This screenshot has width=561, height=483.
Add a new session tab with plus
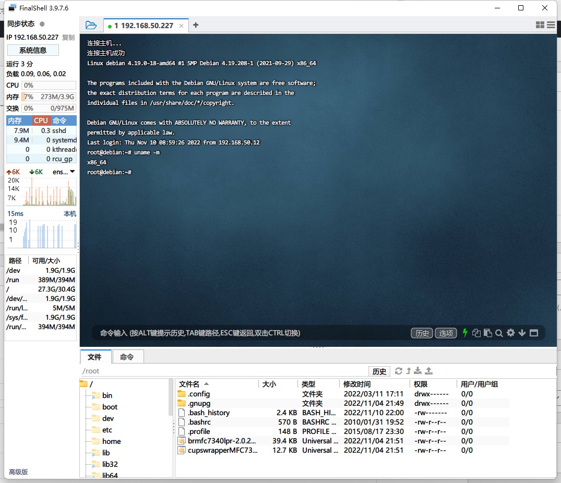coord(196,25)
